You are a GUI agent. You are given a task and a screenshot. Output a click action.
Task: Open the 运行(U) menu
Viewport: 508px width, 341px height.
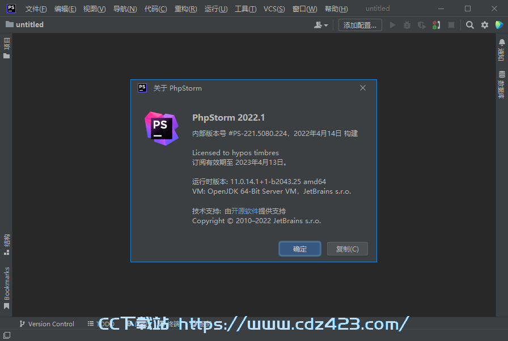click(x=216, y=8)
